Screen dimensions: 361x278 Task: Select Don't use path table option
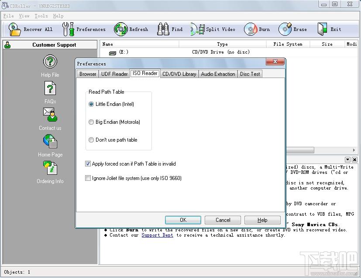point(91,140)
